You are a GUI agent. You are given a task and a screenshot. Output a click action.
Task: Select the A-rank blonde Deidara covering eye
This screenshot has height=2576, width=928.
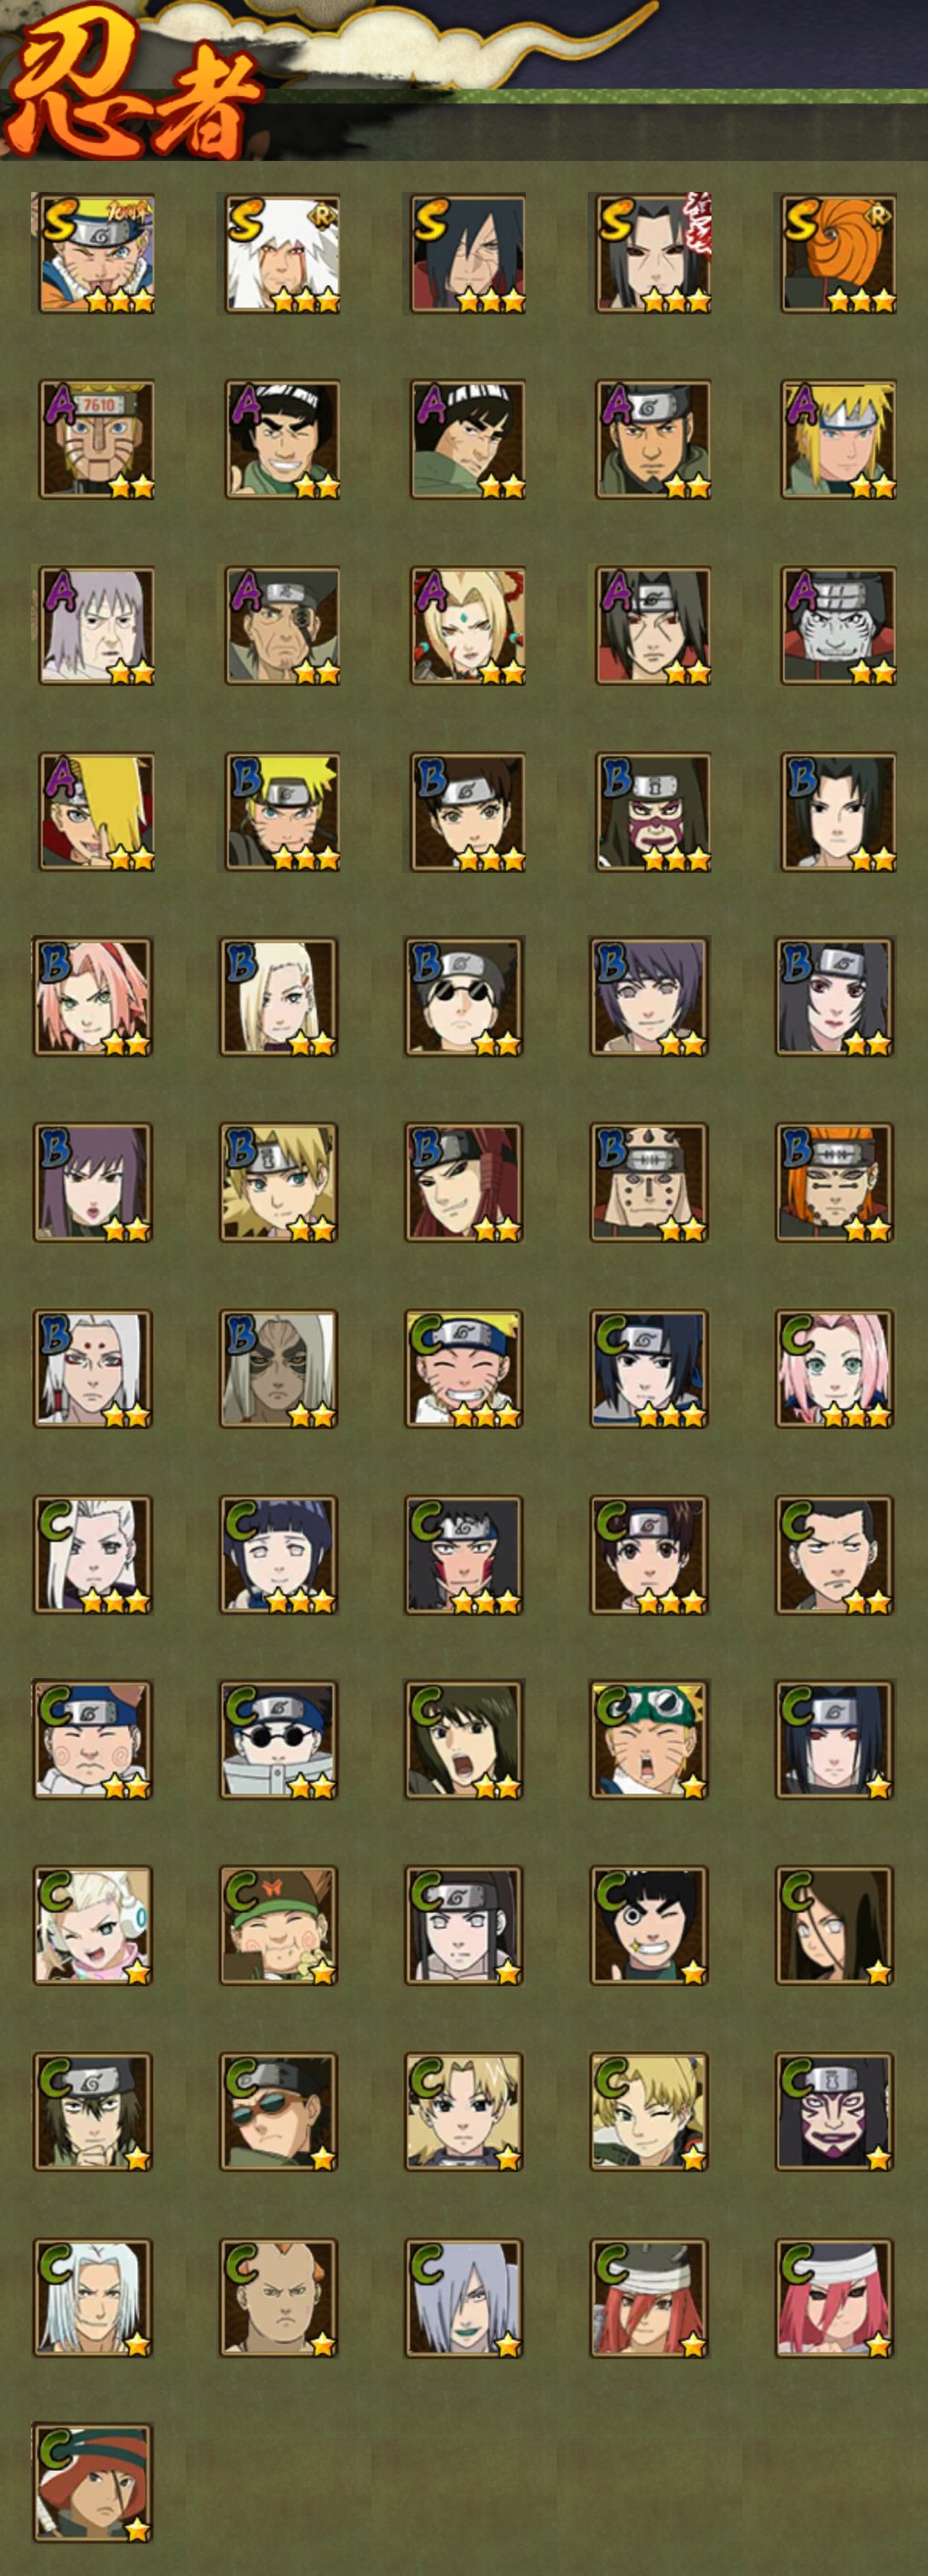click(97, 812)
